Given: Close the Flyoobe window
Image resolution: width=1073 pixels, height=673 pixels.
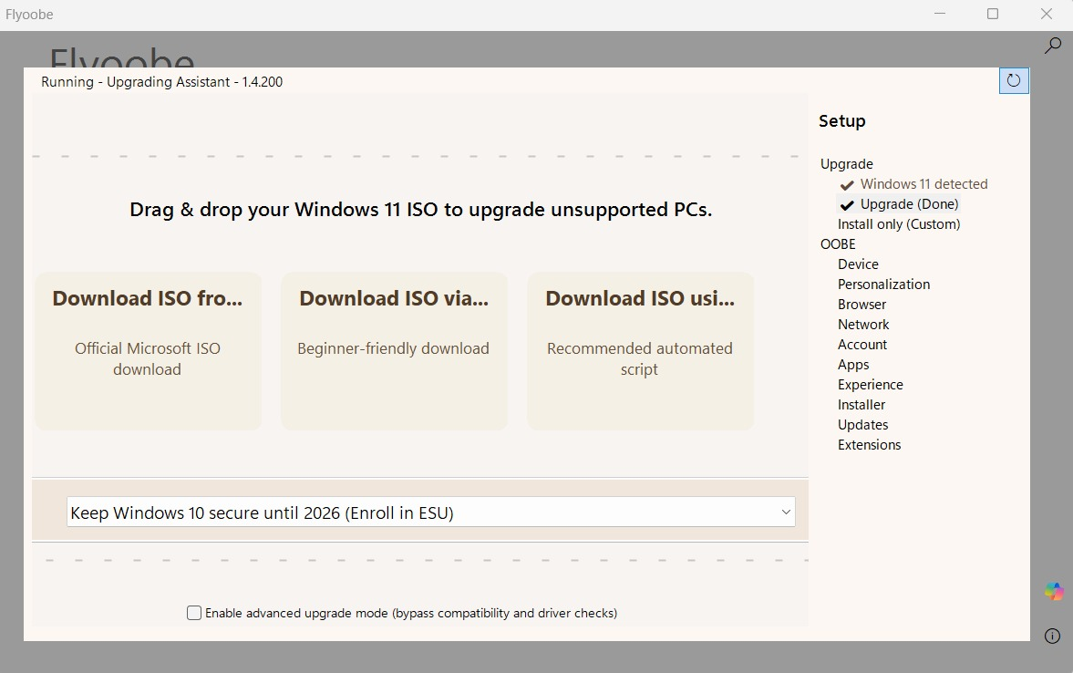Looking at the screenshot, I should 1046,14.
